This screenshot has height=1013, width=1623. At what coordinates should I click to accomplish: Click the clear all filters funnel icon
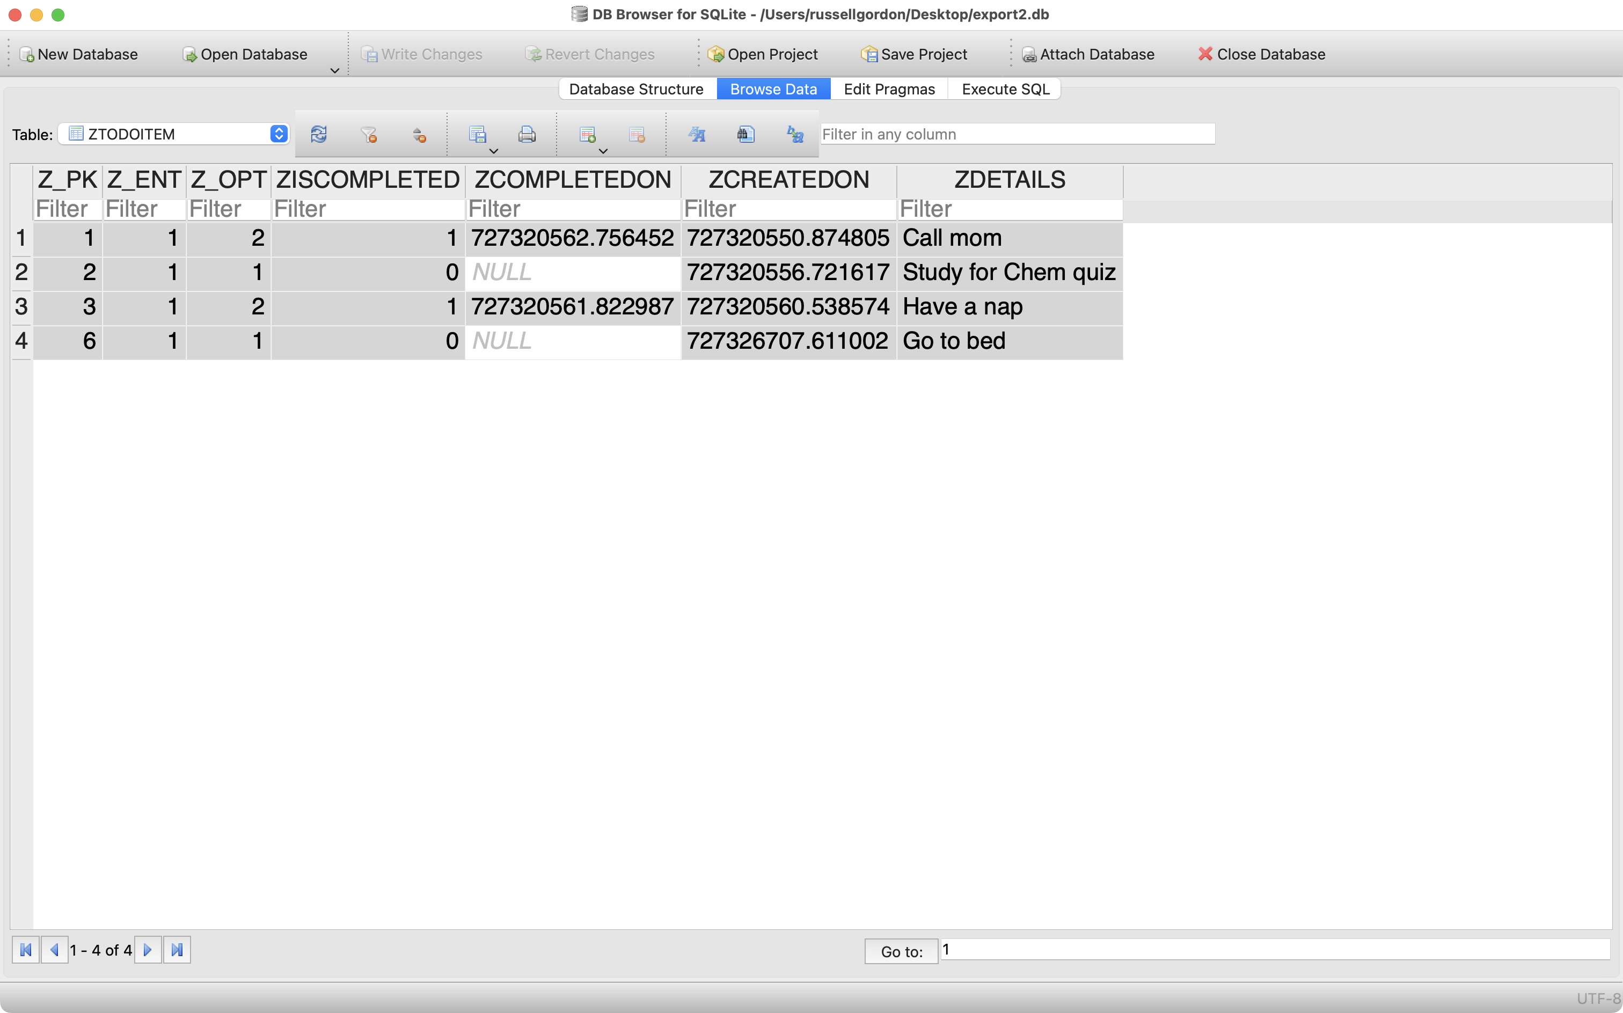click(x=369, y=135)
